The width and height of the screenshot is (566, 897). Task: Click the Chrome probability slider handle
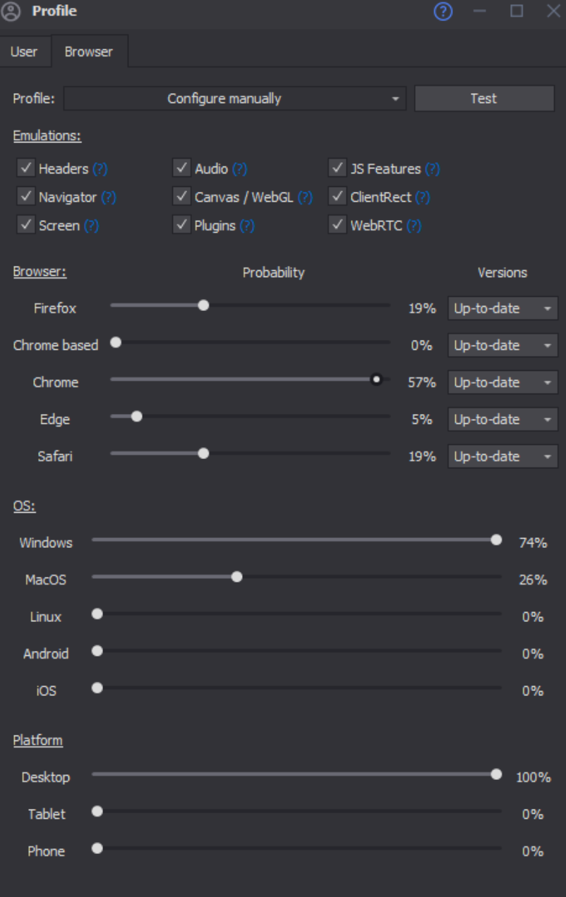tap(377, 380)
